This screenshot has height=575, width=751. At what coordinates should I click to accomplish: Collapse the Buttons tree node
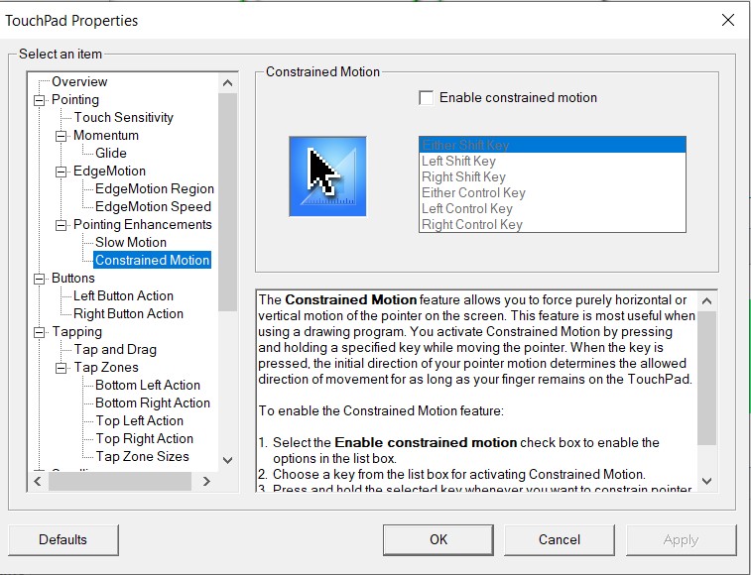[x=40, y=279]
